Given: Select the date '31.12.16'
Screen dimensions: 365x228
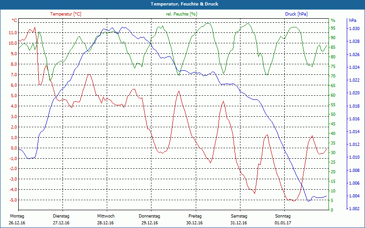Looking at the screenshot, I should (239, 223).
